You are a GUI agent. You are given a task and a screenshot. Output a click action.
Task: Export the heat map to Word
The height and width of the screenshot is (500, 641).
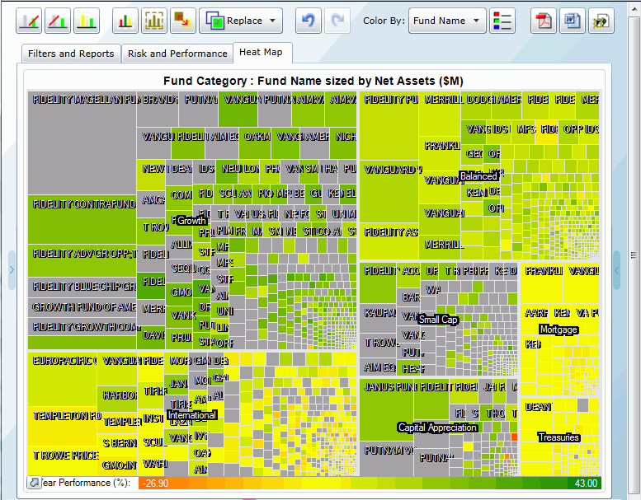(x=573, y=21)
